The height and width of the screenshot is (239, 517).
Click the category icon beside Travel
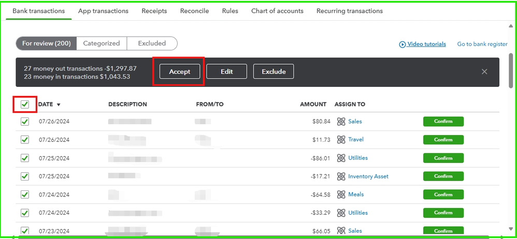point(341,140)
